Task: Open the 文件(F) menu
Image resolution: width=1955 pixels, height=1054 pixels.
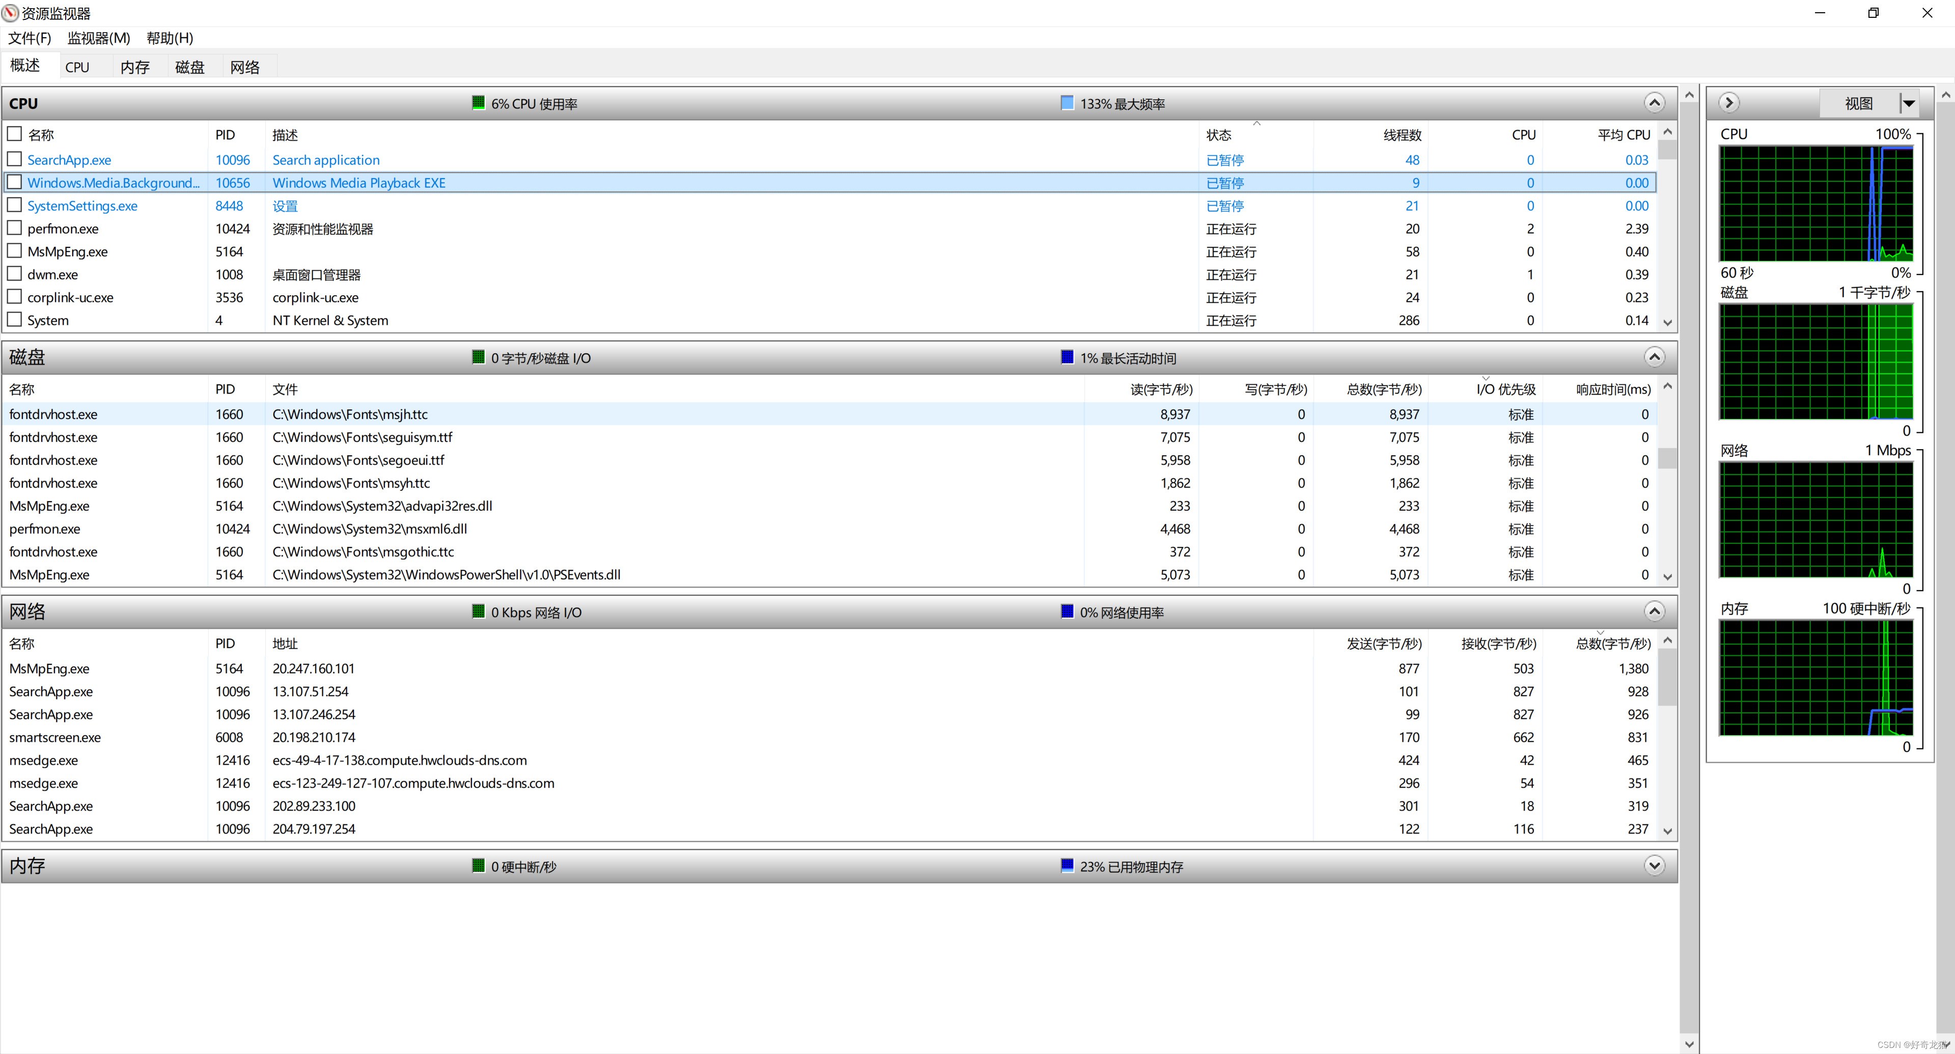Action: [30, 38]
